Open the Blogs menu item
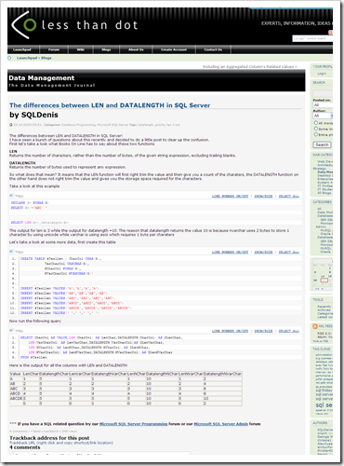Image resolution: width=344 pixels, height=466 pixels. coord(106,49)
